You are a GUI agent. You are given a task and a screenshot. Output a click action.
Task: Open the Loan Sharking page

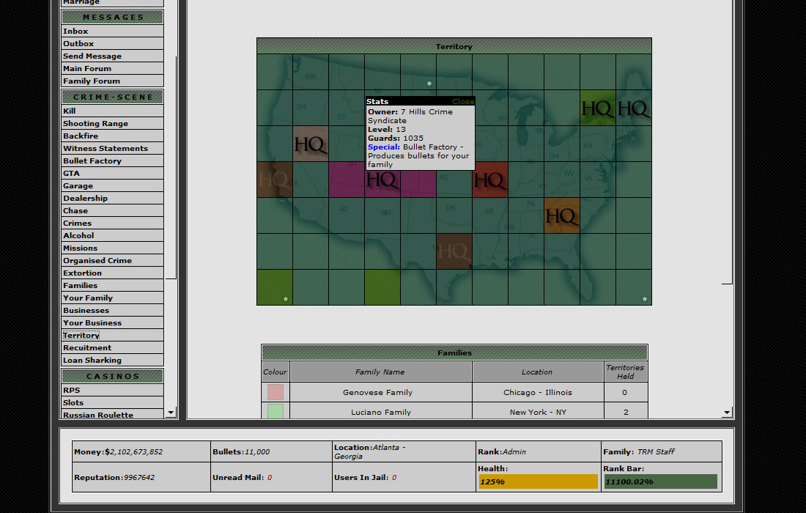[92, 361]
